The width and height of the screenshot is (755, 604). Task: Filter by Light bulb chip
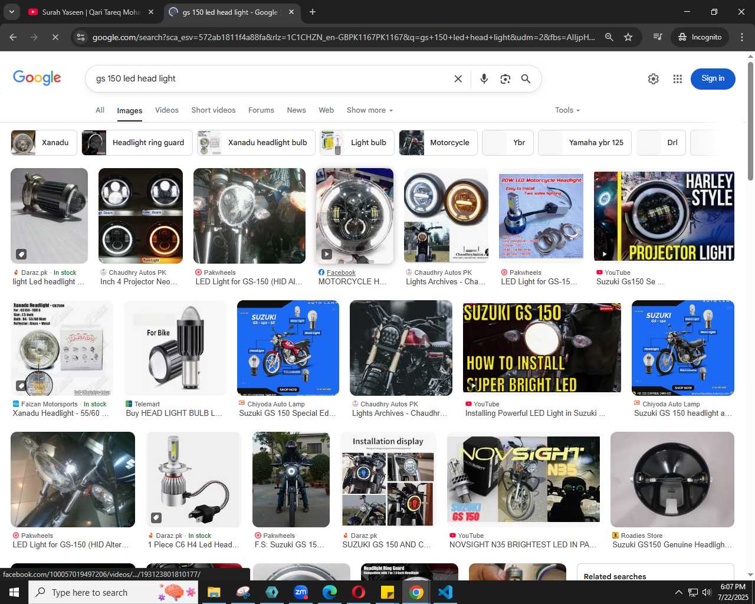[x=357, y=143]
